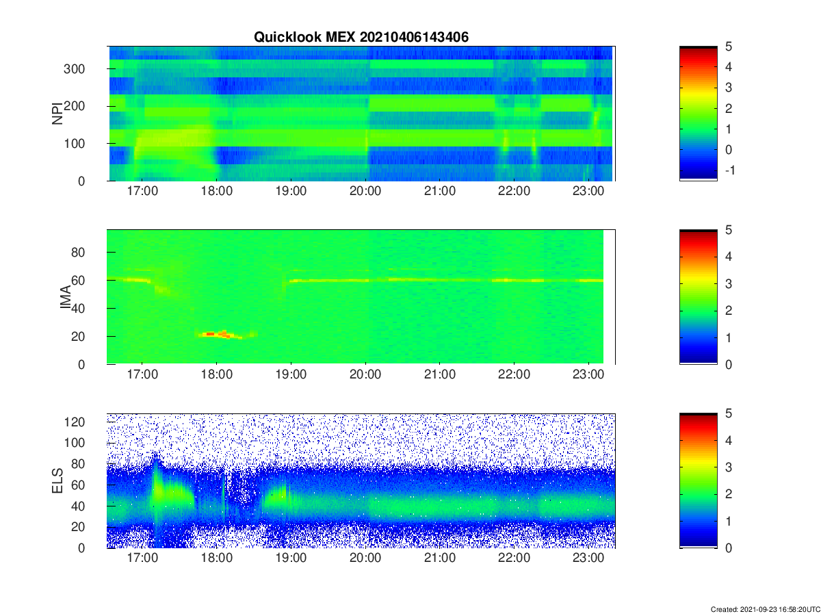This screenshot has width=821, height=616.
Task: Click the '5' label on the NPI color bar
Action: (x=729, y=47)
